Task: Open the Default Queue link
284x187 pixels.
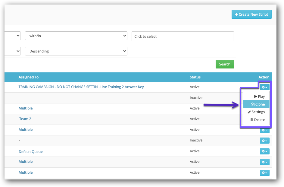Action: (31, 152)
